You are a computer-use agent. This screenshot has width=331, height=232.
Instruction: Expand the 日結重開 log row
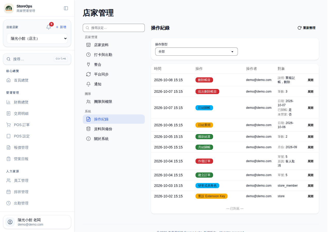pyautogui.click(x=310, y=125)
